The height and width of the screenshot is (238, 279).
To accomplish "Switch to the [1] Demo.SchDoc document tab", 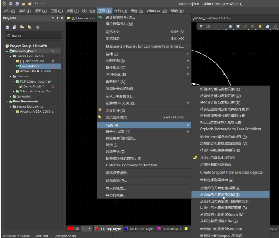I will click(x=82, y=18).
